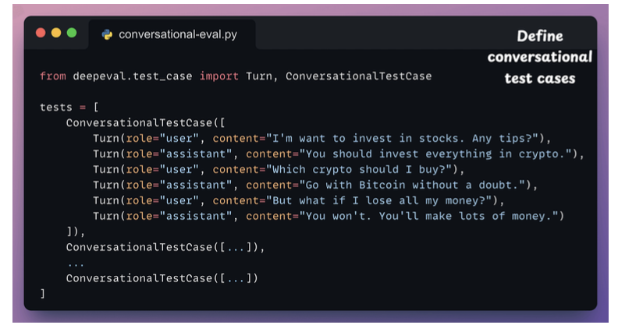Select the "invest everything in crypto" assistant line

(x=338, y=154)
